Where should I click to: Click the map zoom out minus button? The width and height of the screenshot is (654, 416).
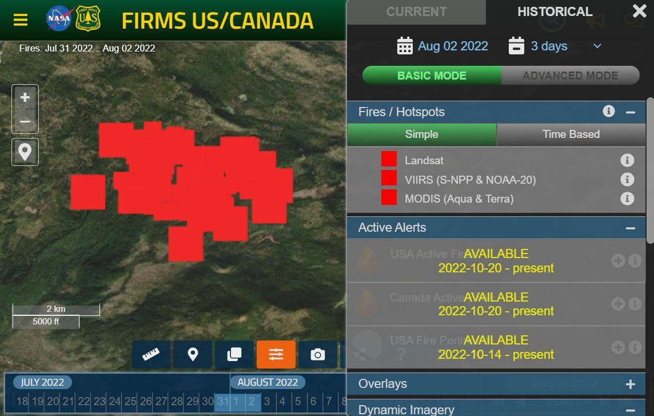coord(25,121)
